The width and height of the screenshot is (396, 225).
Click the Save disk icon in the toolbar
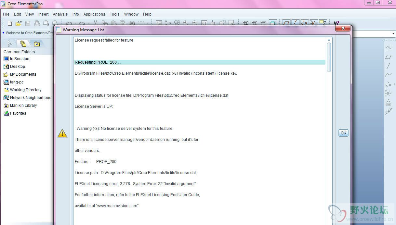28,23
